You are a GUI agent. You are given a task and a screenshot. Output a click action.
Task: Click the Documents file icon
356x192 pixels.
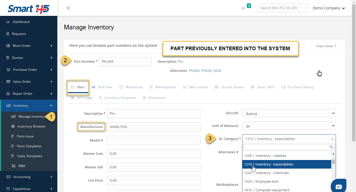pyautogui.click(x=144, y=98)
